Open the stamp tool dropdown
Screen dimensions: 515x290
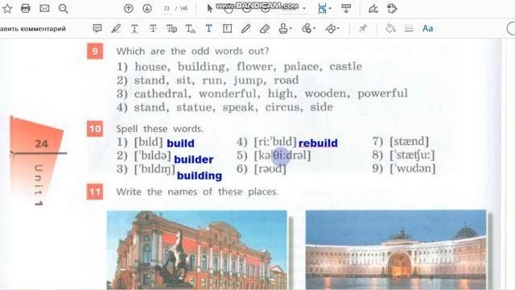pos(285,29)
